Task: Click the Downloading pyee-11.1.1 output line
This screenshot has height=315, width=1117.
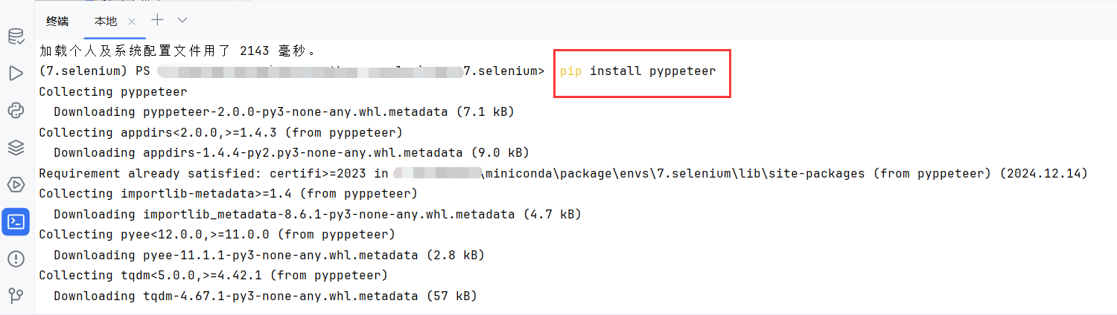Action: [x=268, y=255]
